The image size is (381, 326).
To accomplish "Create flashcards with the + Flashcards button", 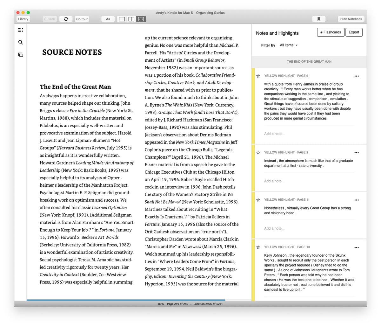I will pos(331,32).
